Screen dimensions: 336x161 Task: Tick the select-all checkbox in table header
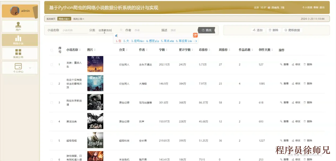52,50
